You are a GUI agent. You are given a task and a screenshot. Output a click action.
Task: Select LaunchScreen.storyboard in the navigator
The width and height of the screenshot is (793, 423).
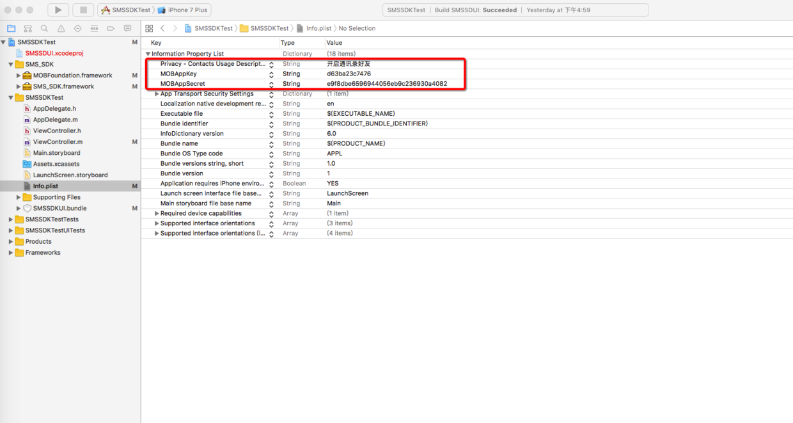(x=70, y=175)
